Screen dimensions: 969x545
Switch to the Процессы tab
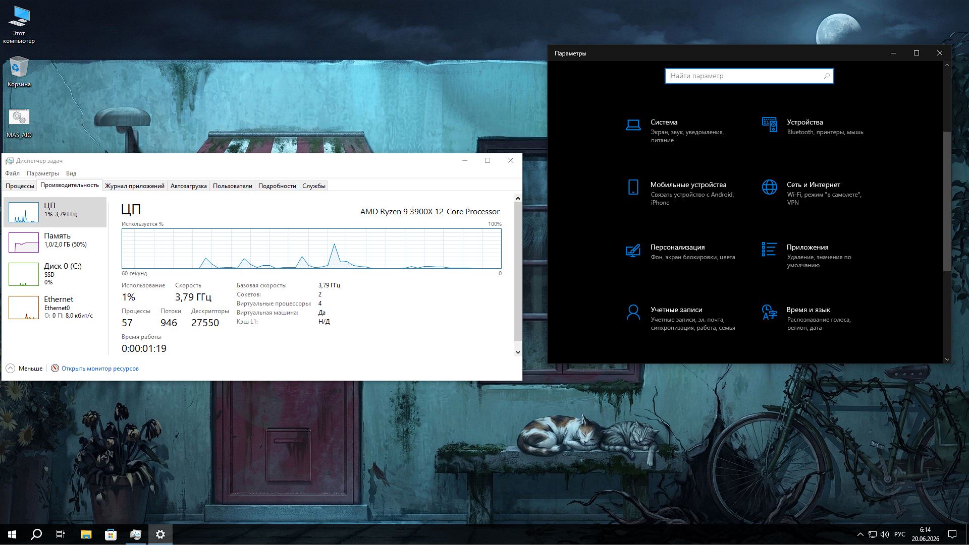[20, 186]
